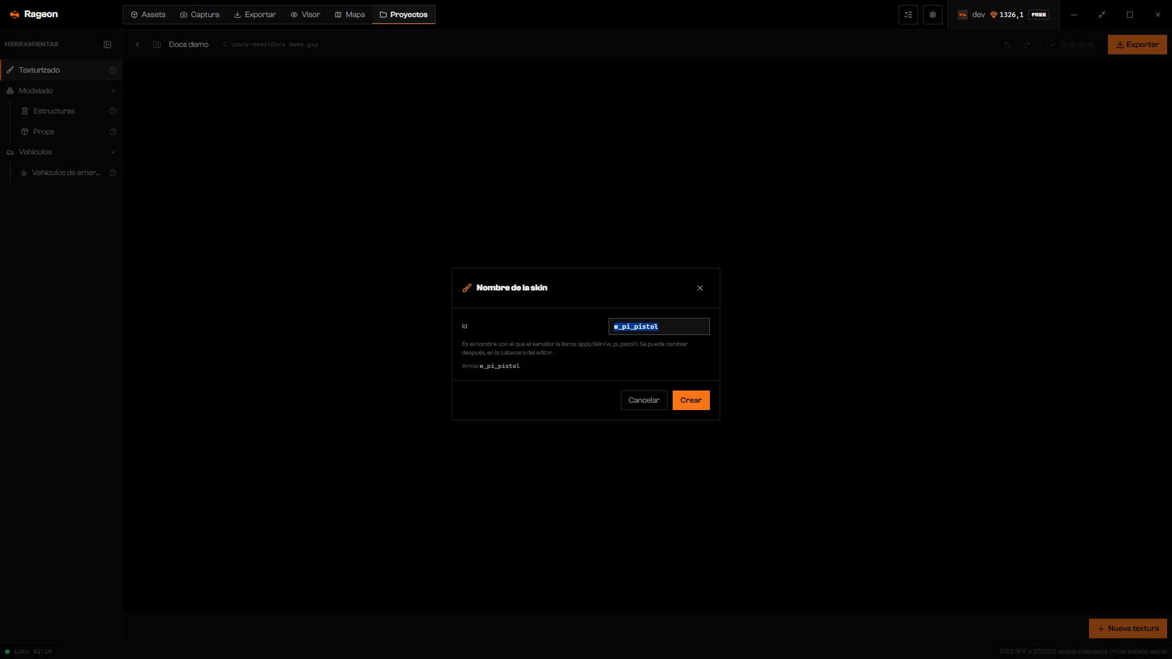
Task: Click the orange Exportar button
Action: [x=1137, y=45]
